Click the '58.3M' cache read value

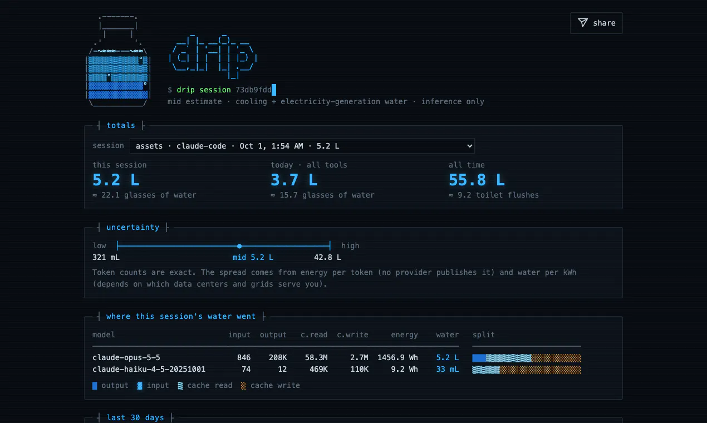coord(316,358)
